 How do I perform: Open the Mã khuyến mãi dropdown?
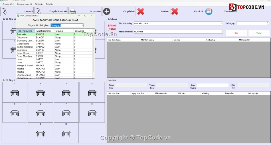tap(221, 32)
